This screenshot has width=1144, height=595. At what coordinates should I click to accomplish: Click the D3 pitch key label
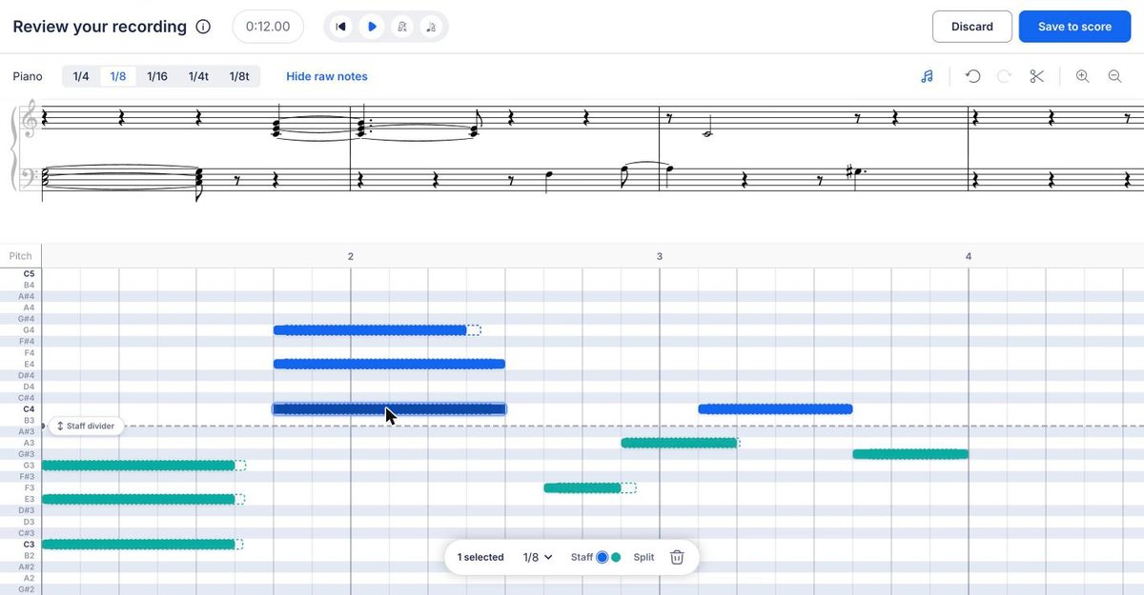tap(29, 522)
